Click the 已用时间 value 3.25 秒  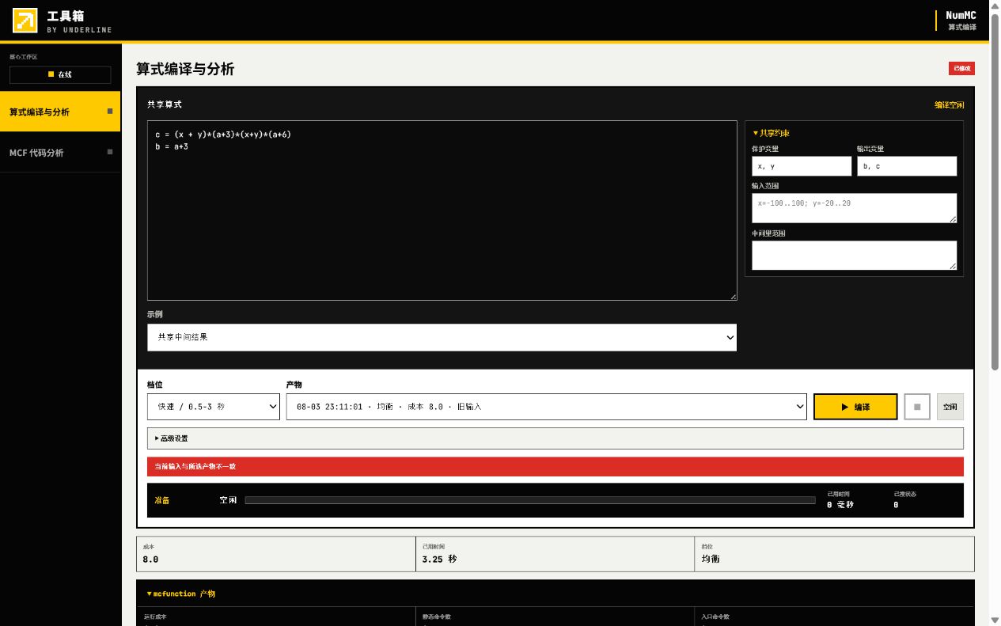coord(439,559)
